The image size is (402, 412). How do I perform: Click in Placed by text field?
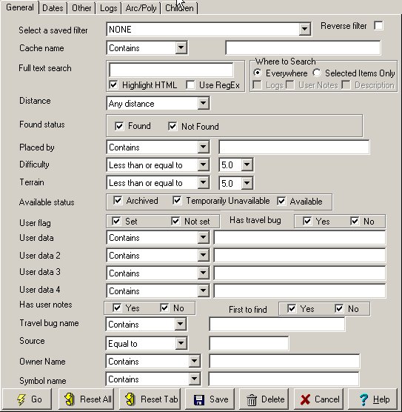294,147
